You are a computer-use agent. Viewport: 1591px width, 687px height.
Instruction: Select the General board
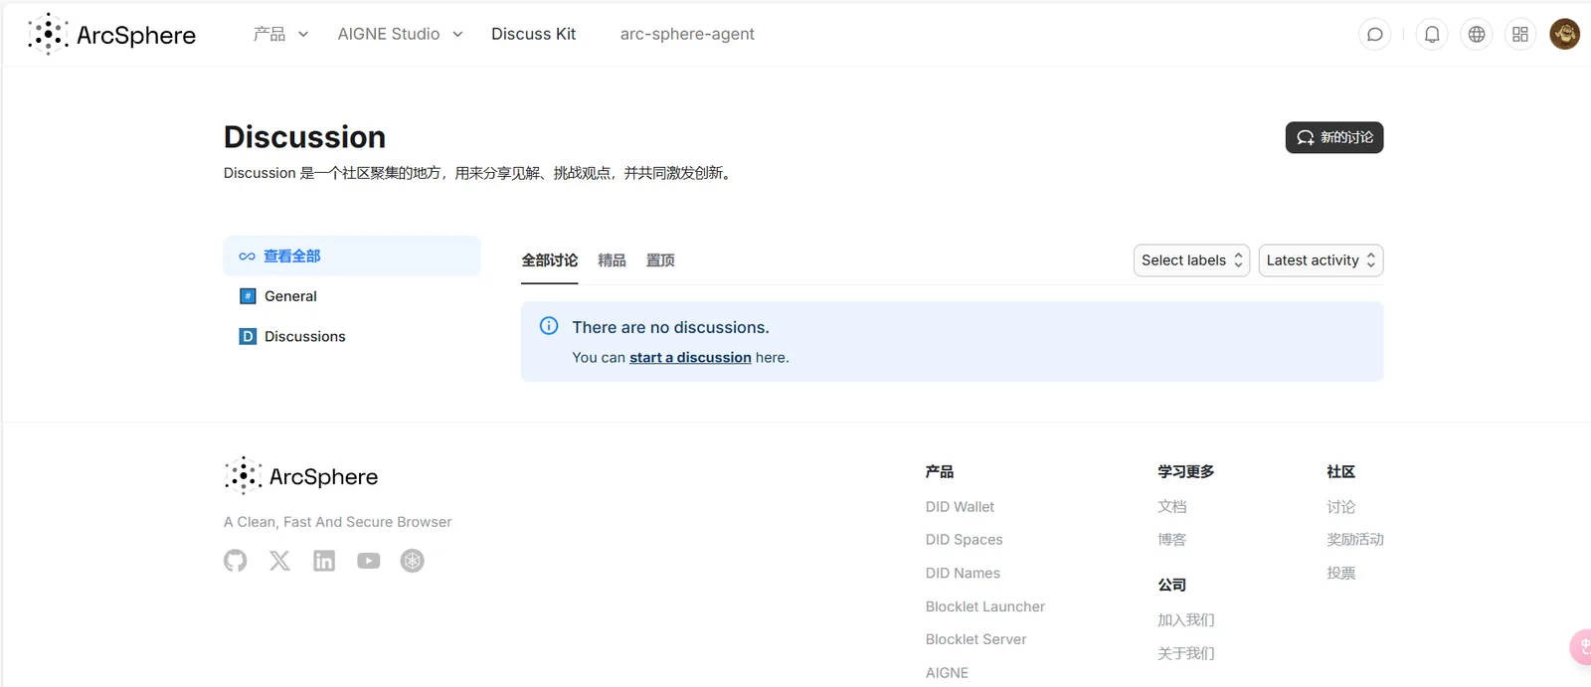click(352, 296)
